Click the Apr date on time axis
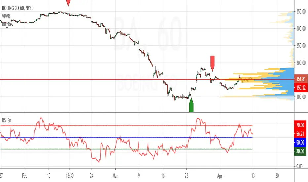Viewport: 308px width, 182px height. (220, 176)
